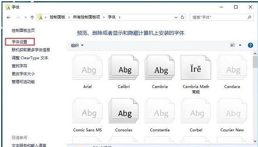258x147 pixels.
Task: Open 文本服务和输入语言 link
Action: pyautogui.click(x=29, y=145)
